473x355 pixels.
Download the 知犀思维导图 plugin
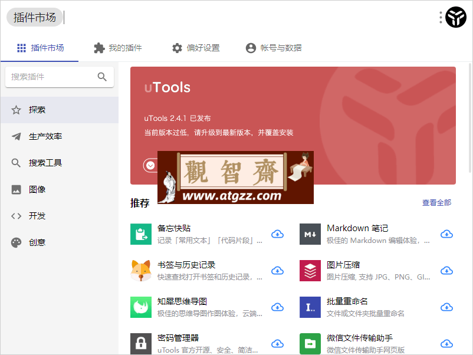coord(278,307)
